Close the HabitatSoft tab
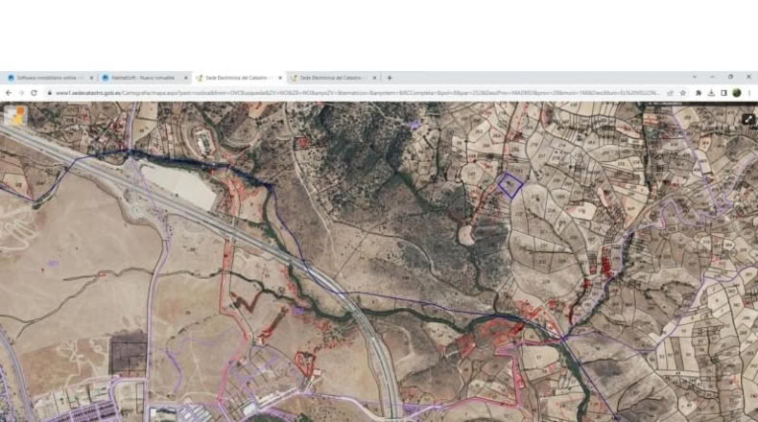The width and height of the screenshot is (758, 422). click(x=185, y=78)
